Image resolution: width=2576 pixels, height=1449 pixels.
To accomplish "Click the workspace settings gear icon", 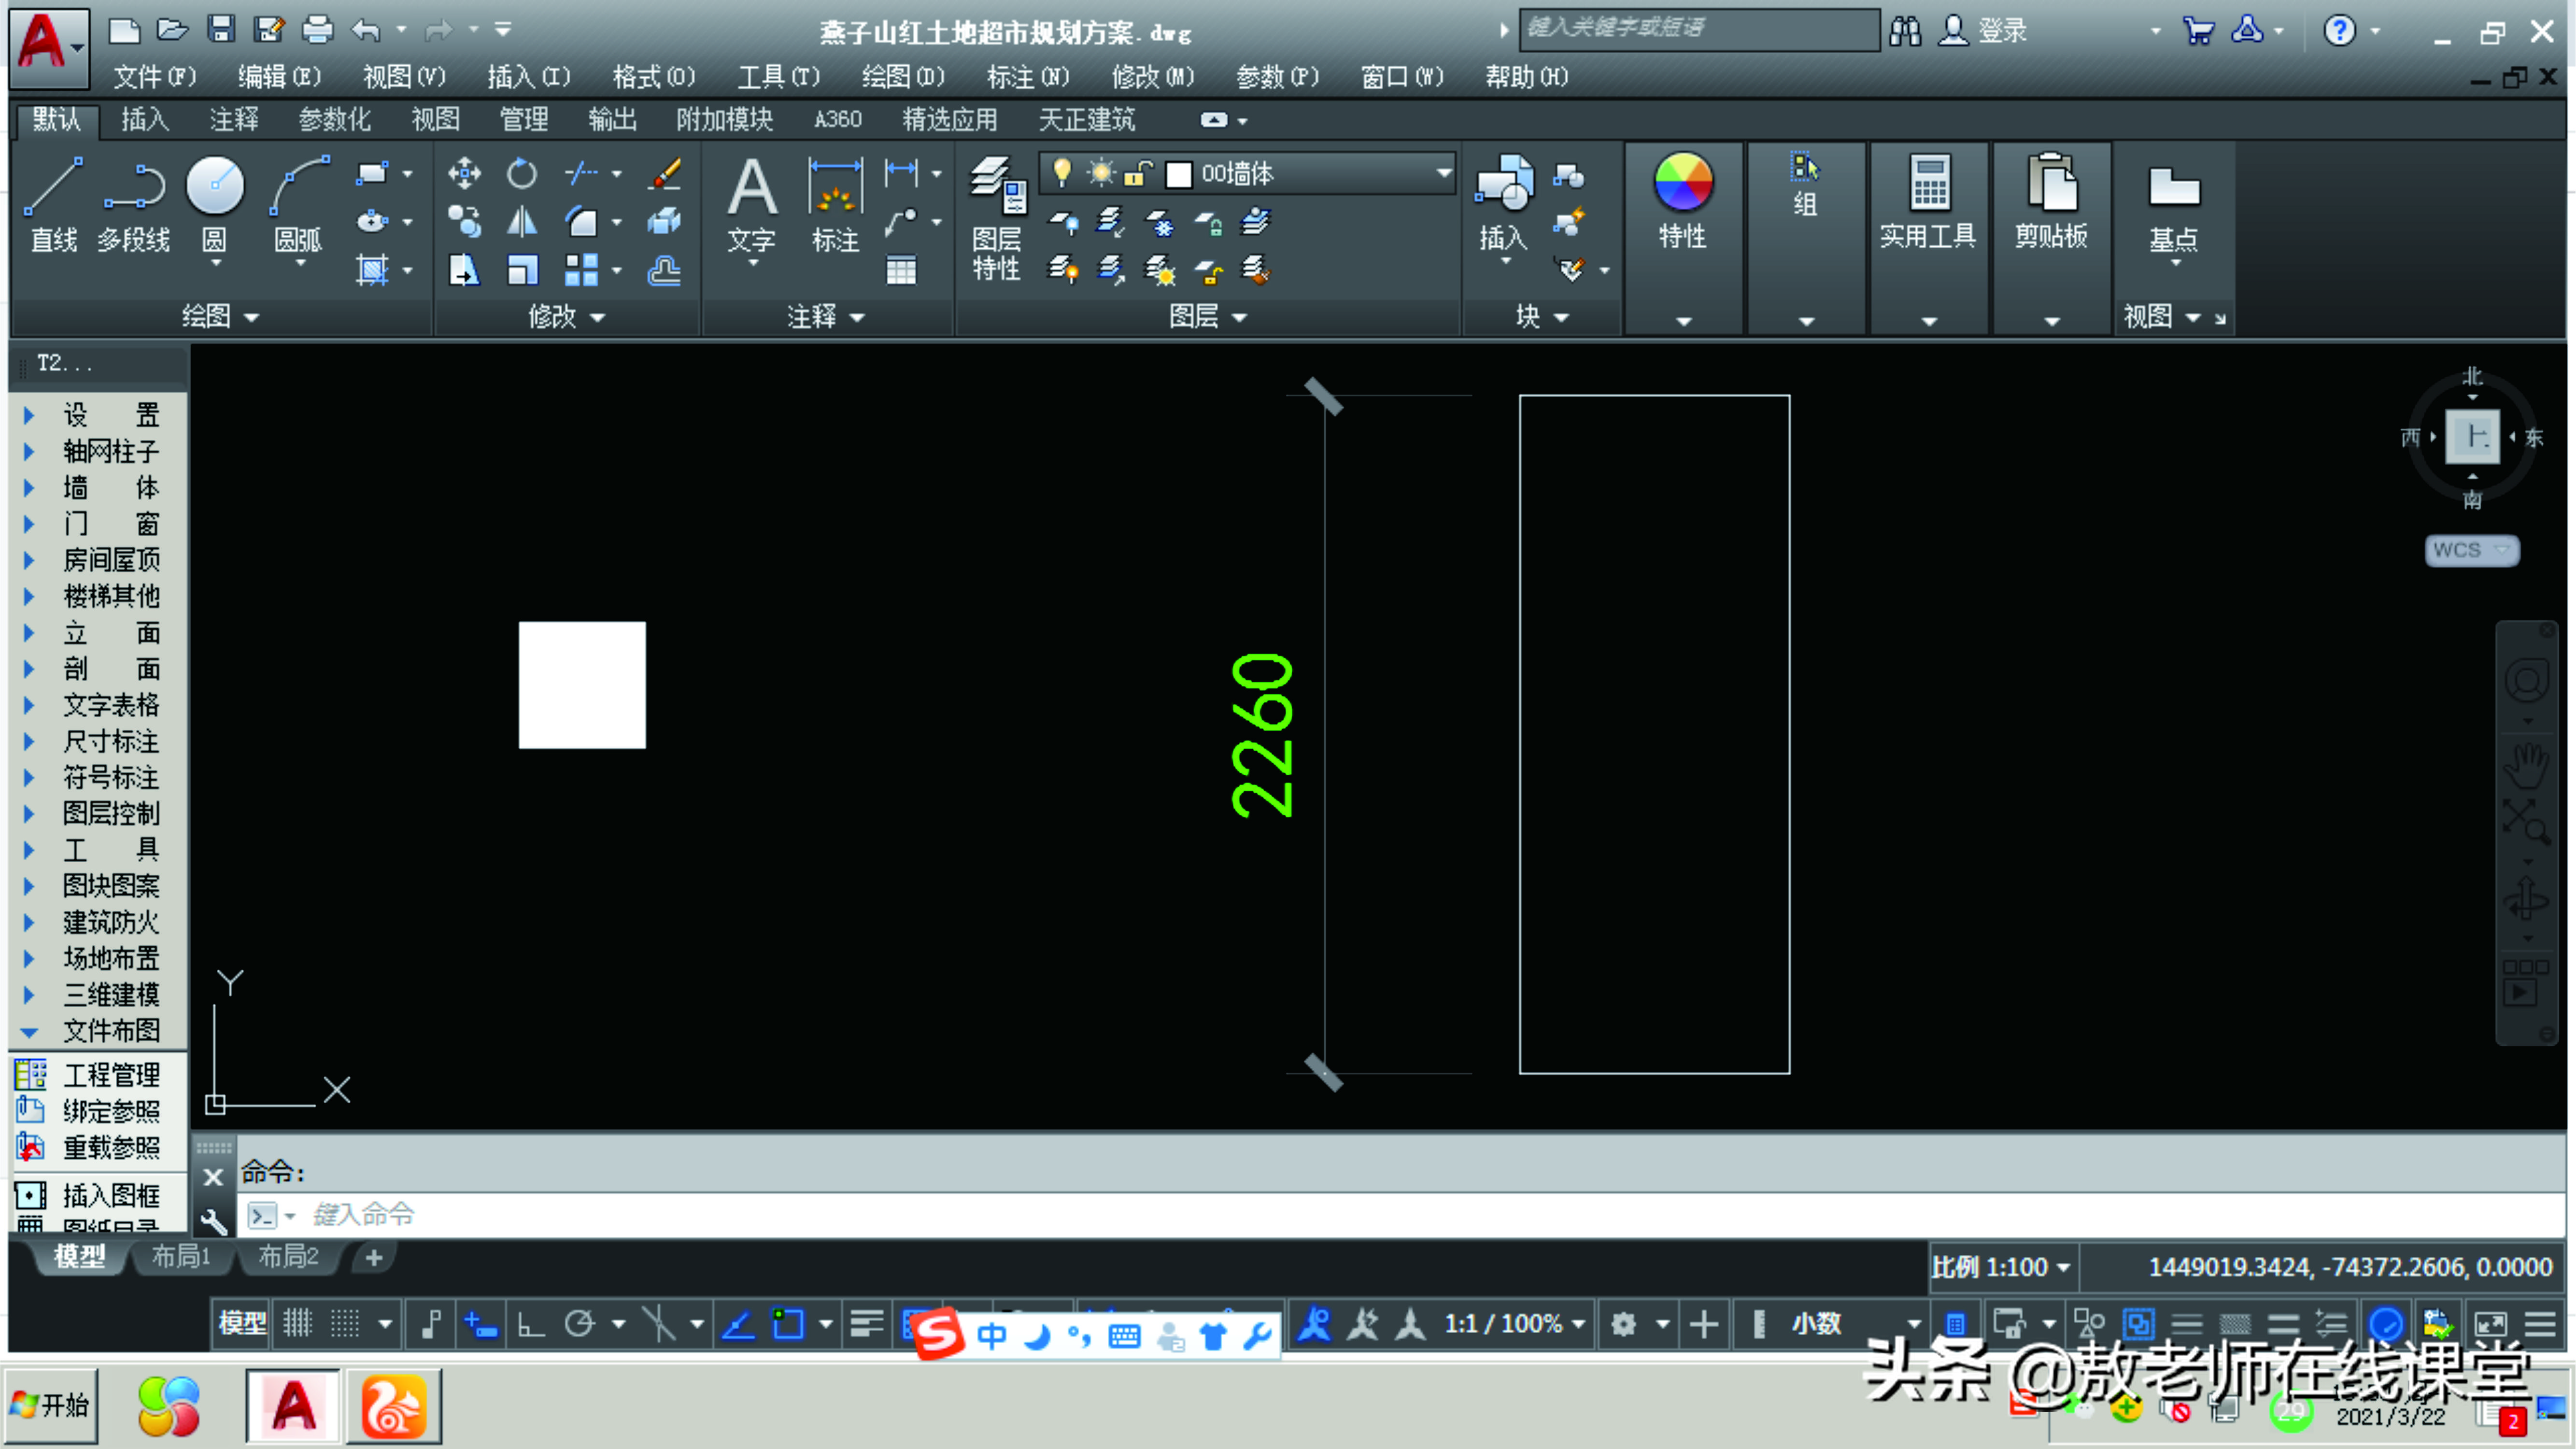I will click(x=1623, y=1324).
